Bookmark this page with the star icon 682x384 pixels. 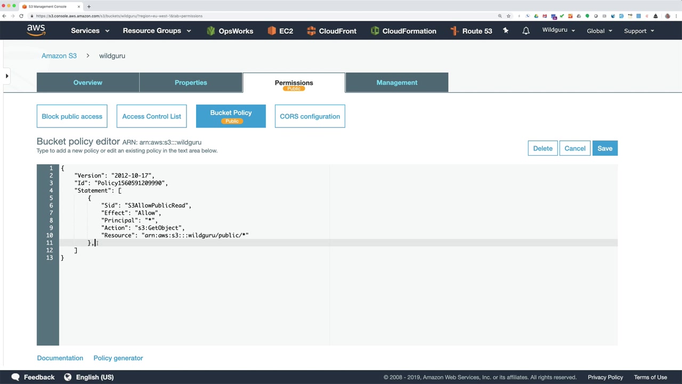[508, 16]
